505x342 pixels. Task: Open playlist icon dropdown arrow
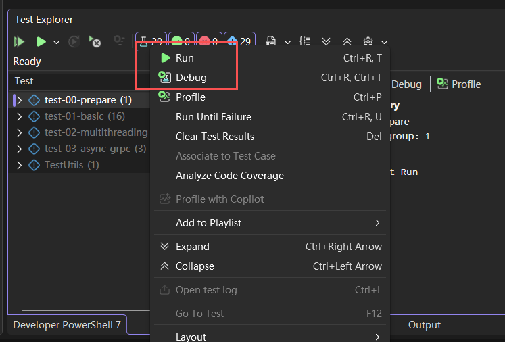click(x=287, y=42)
